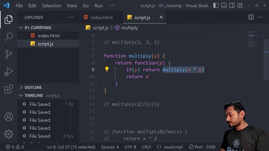Open the Accounts menu icon

point(8,117)
